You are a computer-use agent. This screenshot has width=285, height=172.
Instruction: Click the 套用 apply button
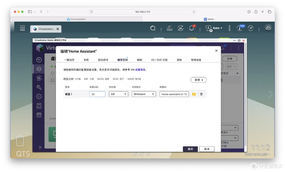coord(190,149)
